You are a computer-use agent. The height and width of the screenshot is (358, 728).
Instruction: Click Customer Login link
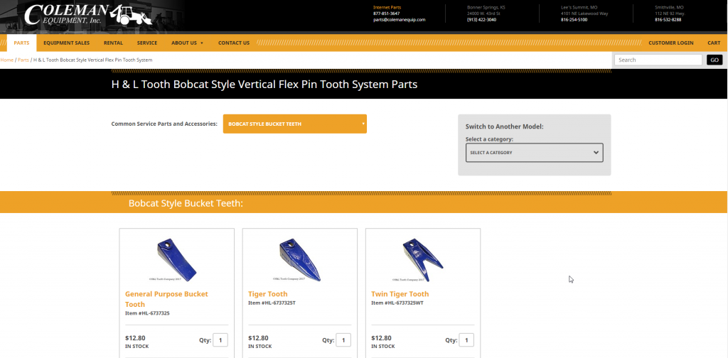coord(671,43)
